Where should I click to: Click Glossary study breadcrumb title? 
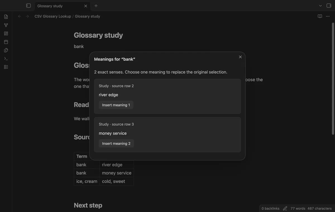(x=87, y=16)
